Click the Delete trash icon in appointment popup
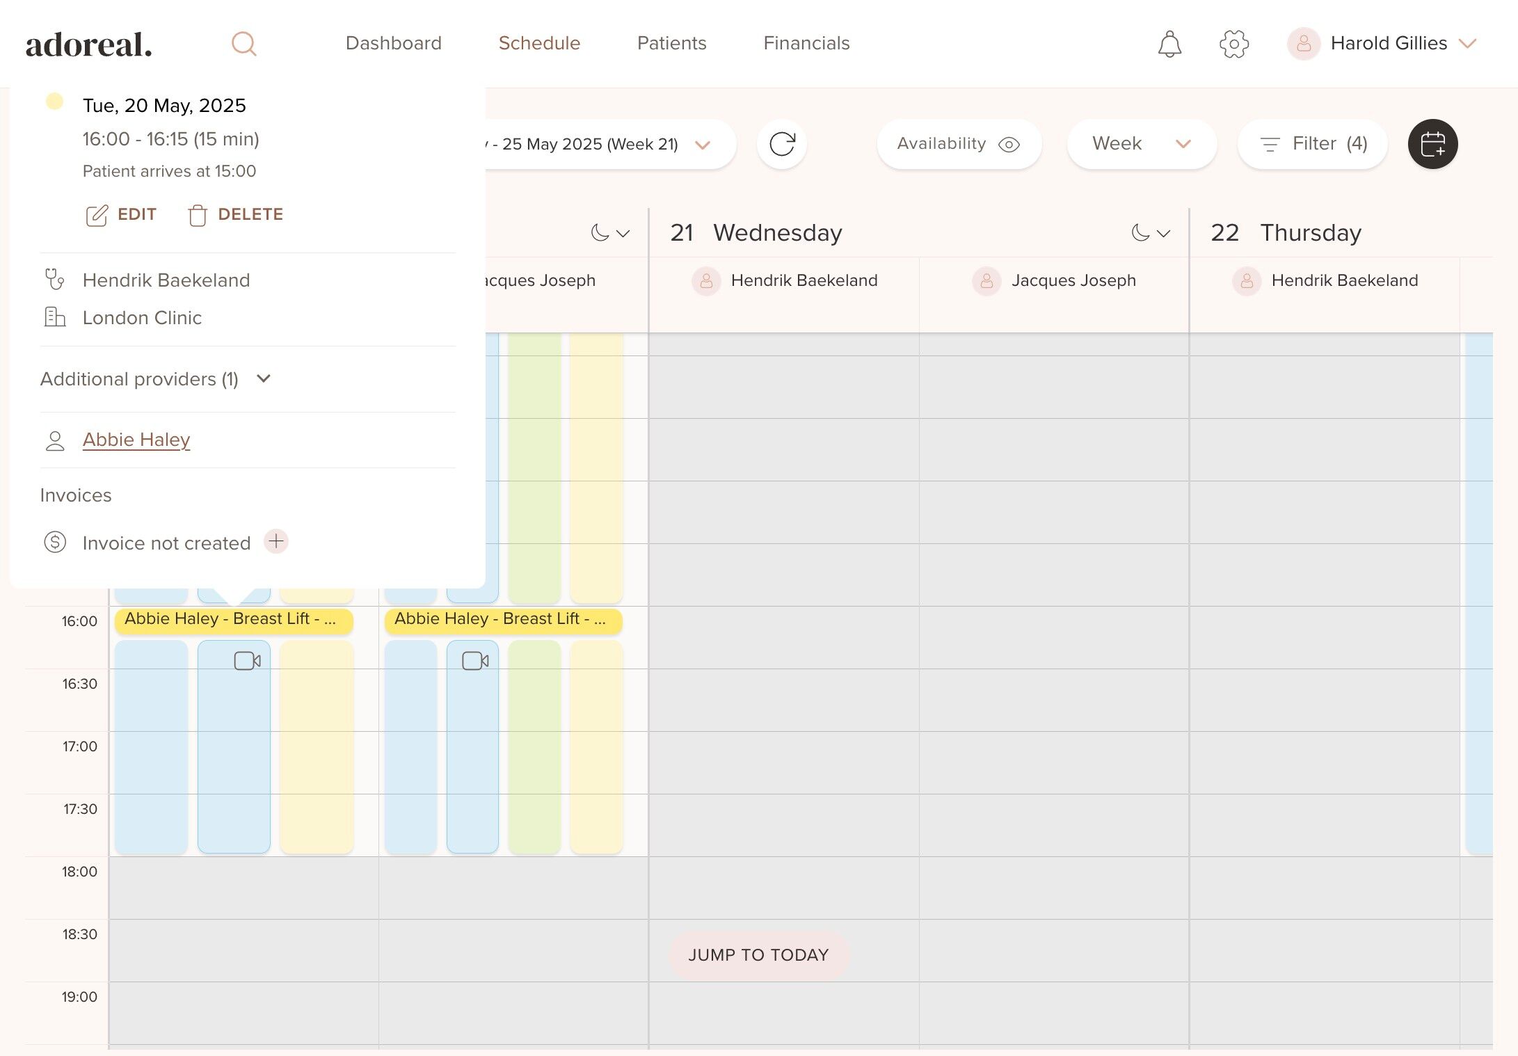 tap(198, 215)
